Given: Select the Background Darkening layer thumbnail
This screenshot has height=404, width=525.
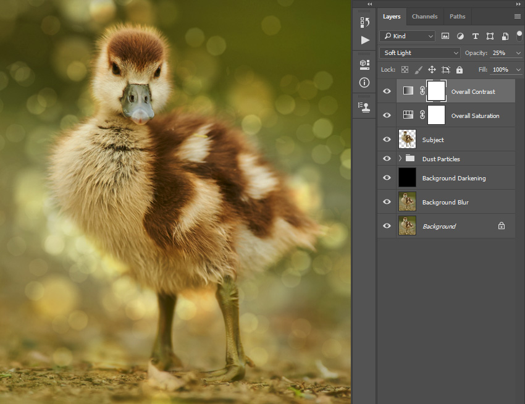Looking at the screenshot, I should (407, 177).
